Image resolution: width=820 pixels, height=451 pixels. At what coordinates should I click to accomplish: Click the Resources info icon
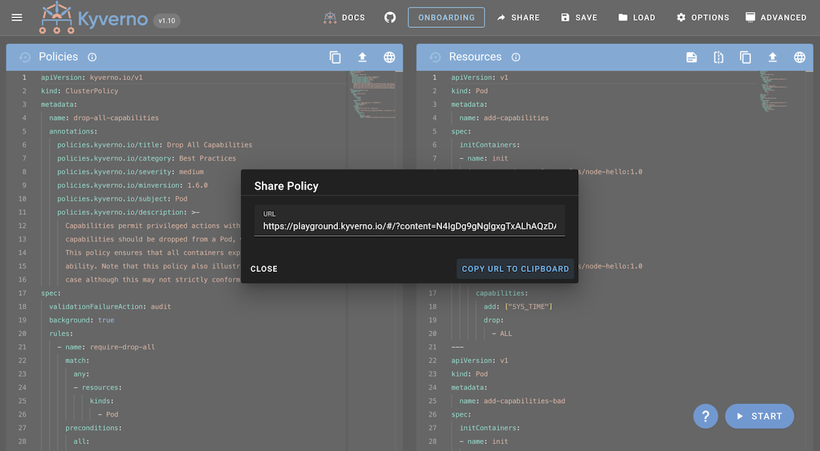pos(516,57)
